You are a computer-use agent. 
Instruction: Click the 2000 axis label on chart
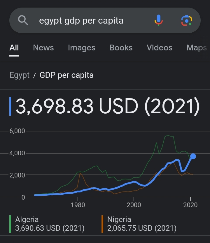point(134,205)
